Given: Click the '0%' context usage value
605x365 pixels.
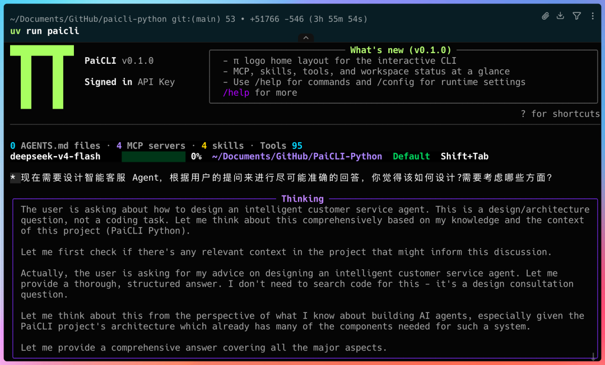Looking at the screenshot, I should [197, 157].
